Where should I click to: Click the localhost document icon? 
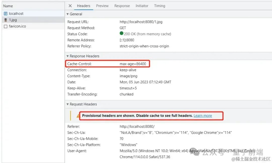point(6,14)
